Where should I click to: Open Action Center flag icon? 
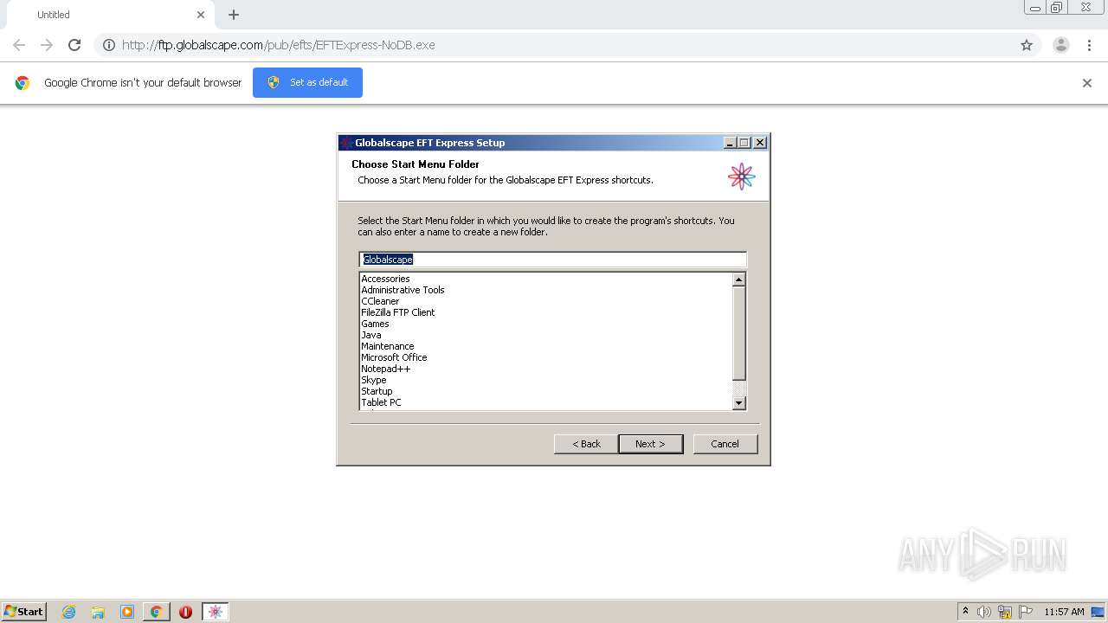point(1026,612)
